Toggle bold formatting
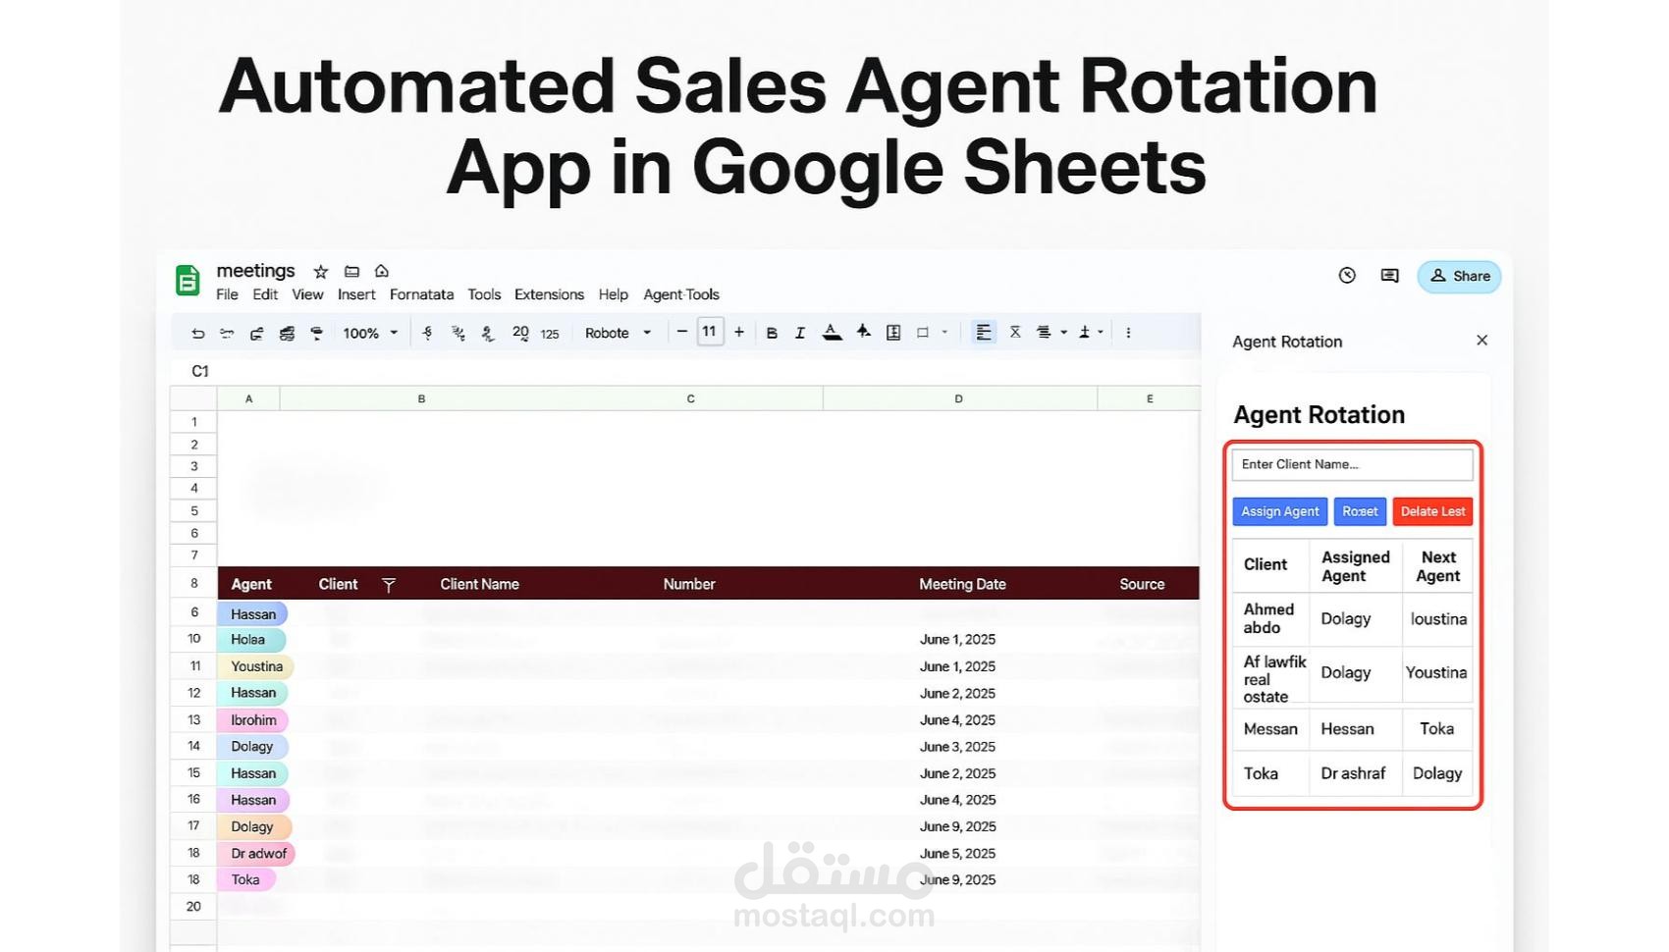The image size is (1669, 952). point(772,333)
